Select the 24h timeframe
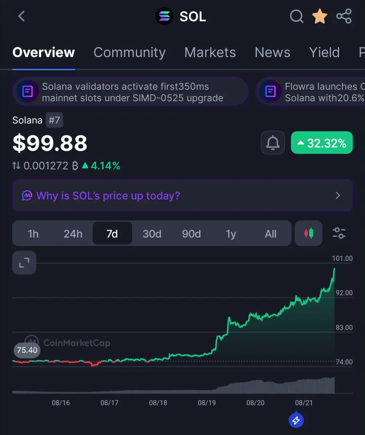The image size is (365, 435). (73, 234)
